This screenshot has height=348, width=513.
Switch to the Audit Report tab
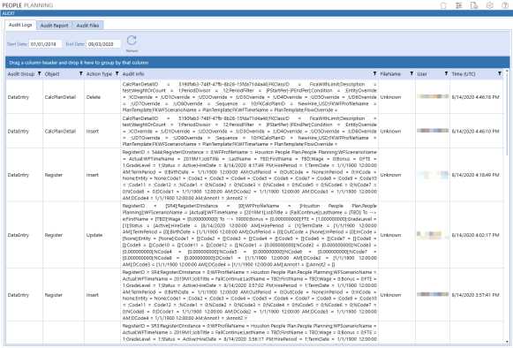55,26
